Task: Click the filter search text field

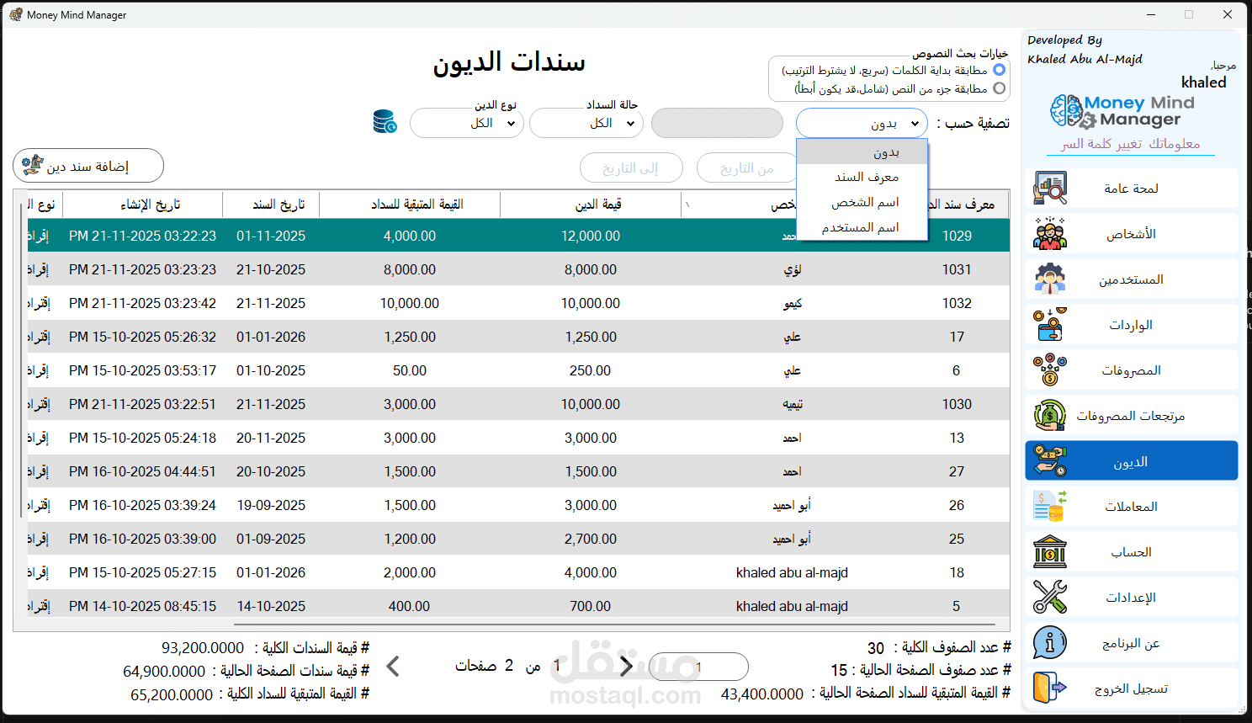Action: (x=717, y=123)
